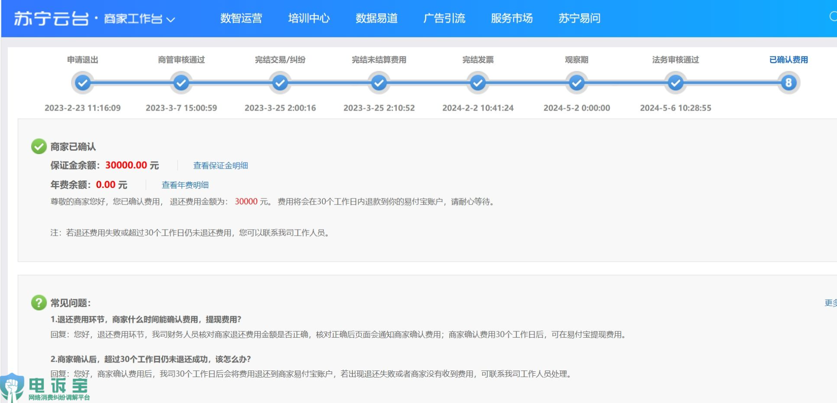837x403 pixels.
Task: Open 苏宁易问 from the top bar
Action: [x=579, y=18]
